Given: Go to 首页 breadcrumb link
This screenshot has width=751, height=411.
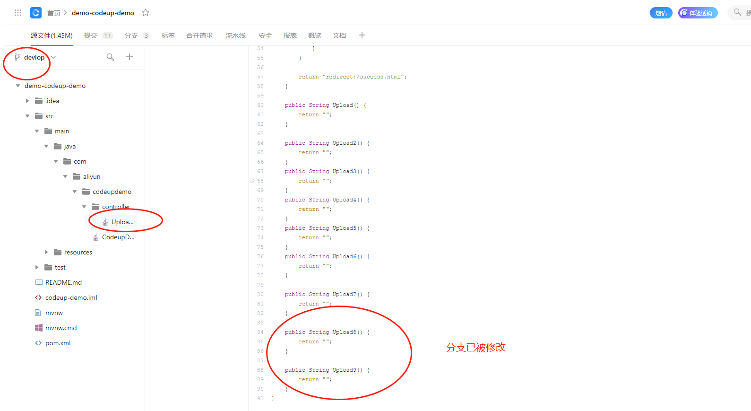Looking at the screenshot, I should point(54,13).
